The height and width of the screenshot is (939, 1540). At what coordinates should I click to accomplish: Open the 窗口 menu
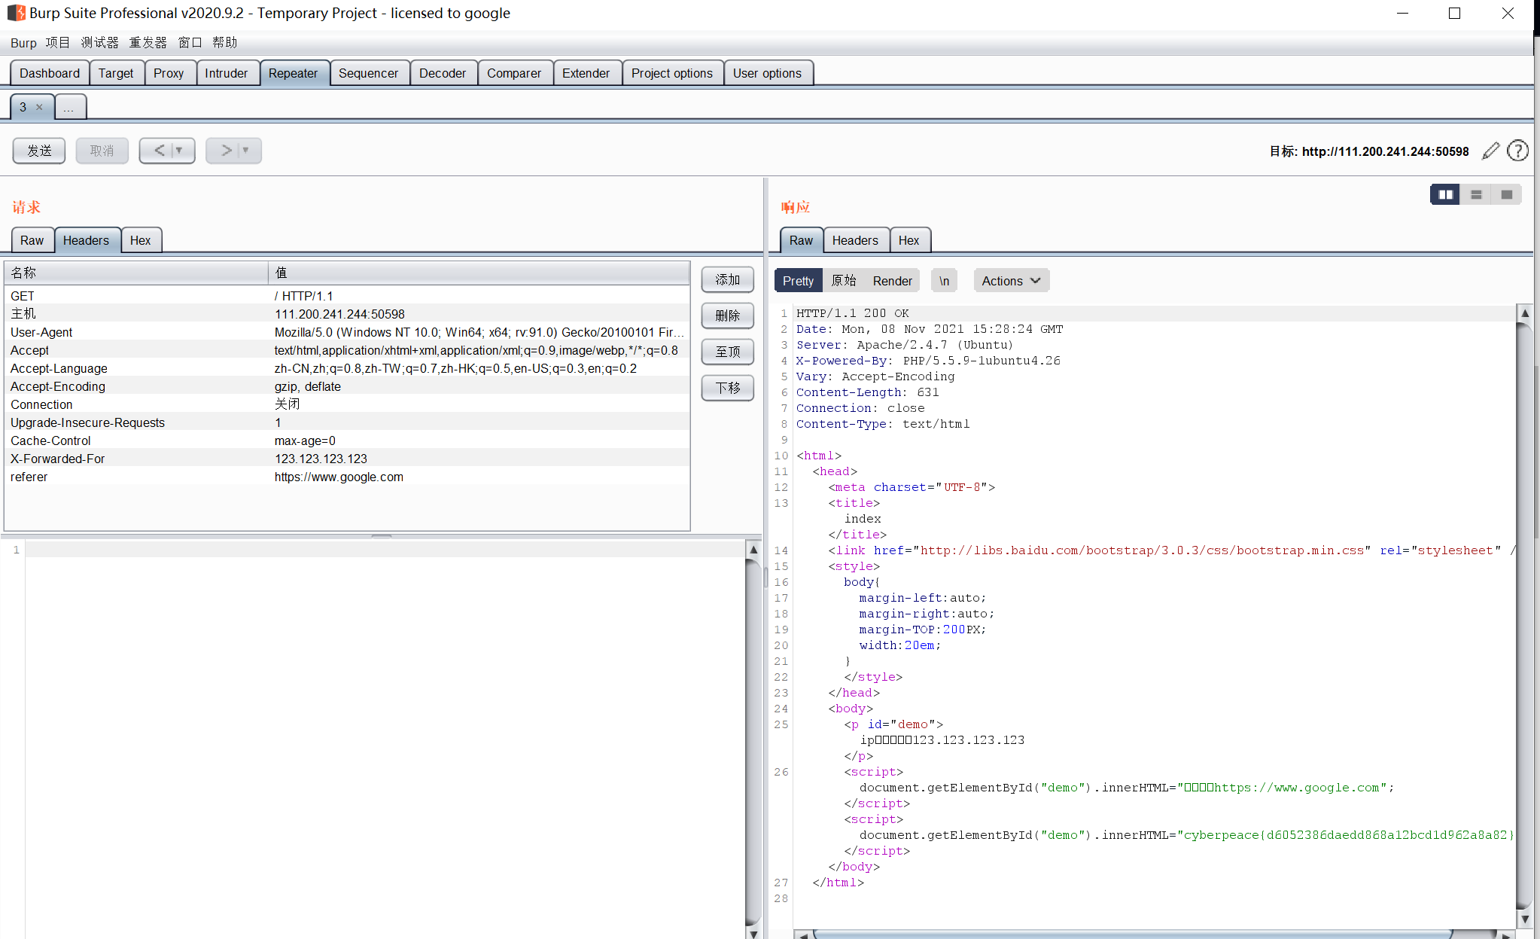pos(190,43)
